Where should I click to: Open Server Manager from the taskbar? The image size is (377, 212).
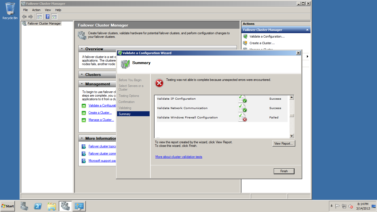point(24,206)
